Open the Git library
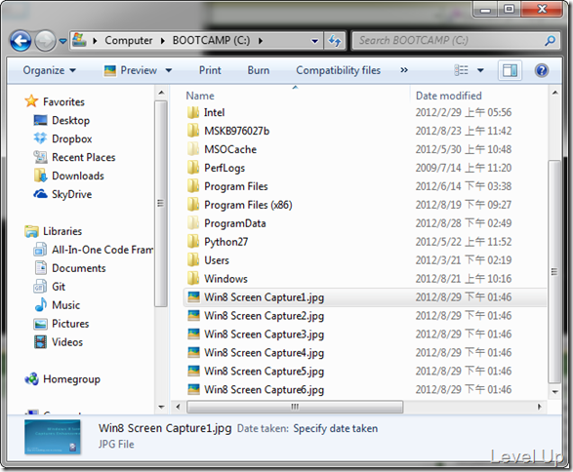The image size is (573, 472). pos(50,287)
